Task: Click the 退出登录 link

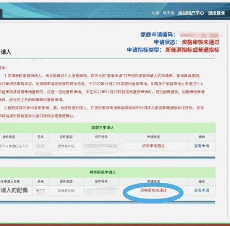Action: (216, 13)
